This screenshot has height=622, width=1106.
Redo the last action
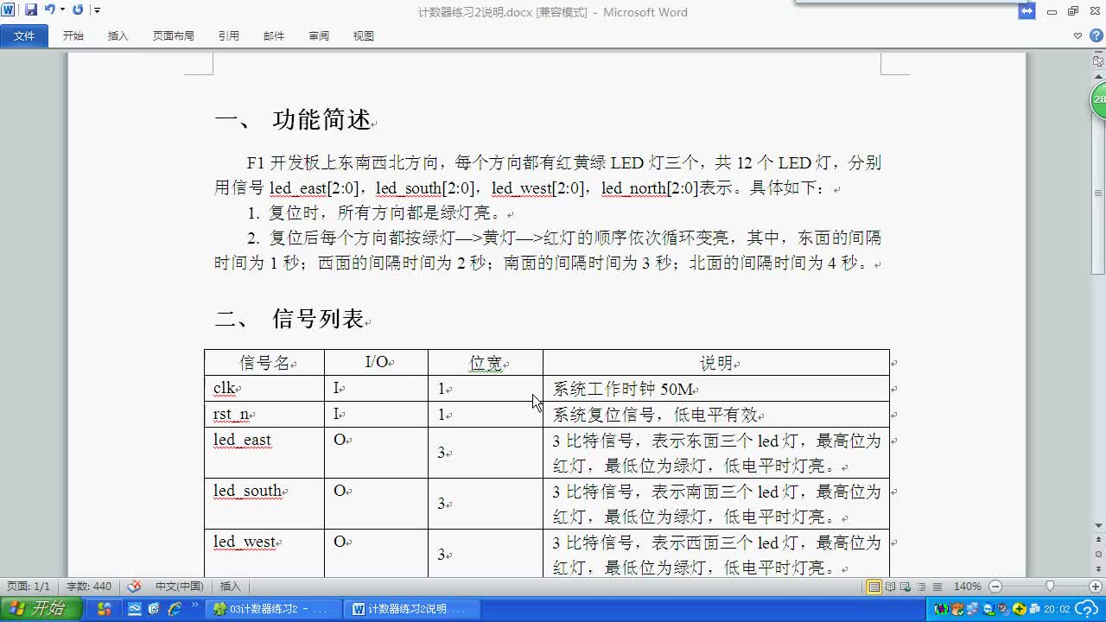[x=78, y=10]
